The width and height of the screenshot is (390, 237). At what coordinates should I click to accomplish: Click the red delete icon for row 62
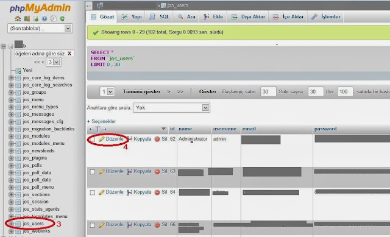(157, 140)
